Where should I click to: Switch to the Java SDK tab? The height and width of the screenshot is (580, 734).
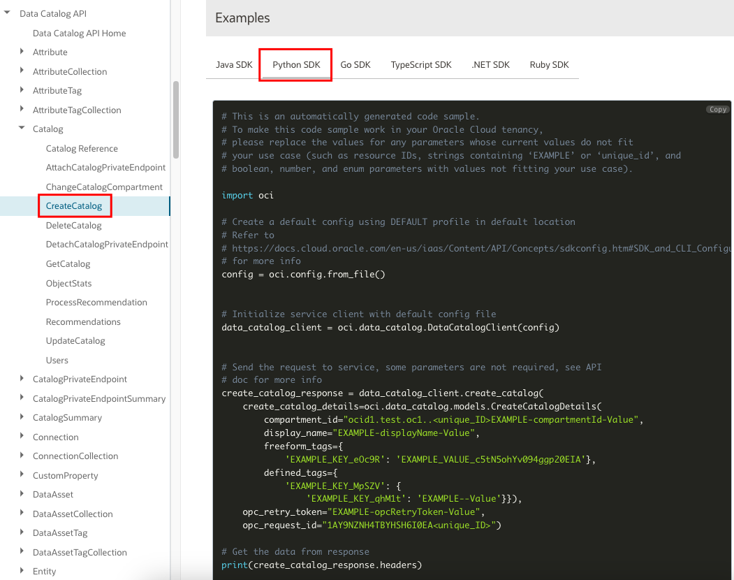coord(234,65)
